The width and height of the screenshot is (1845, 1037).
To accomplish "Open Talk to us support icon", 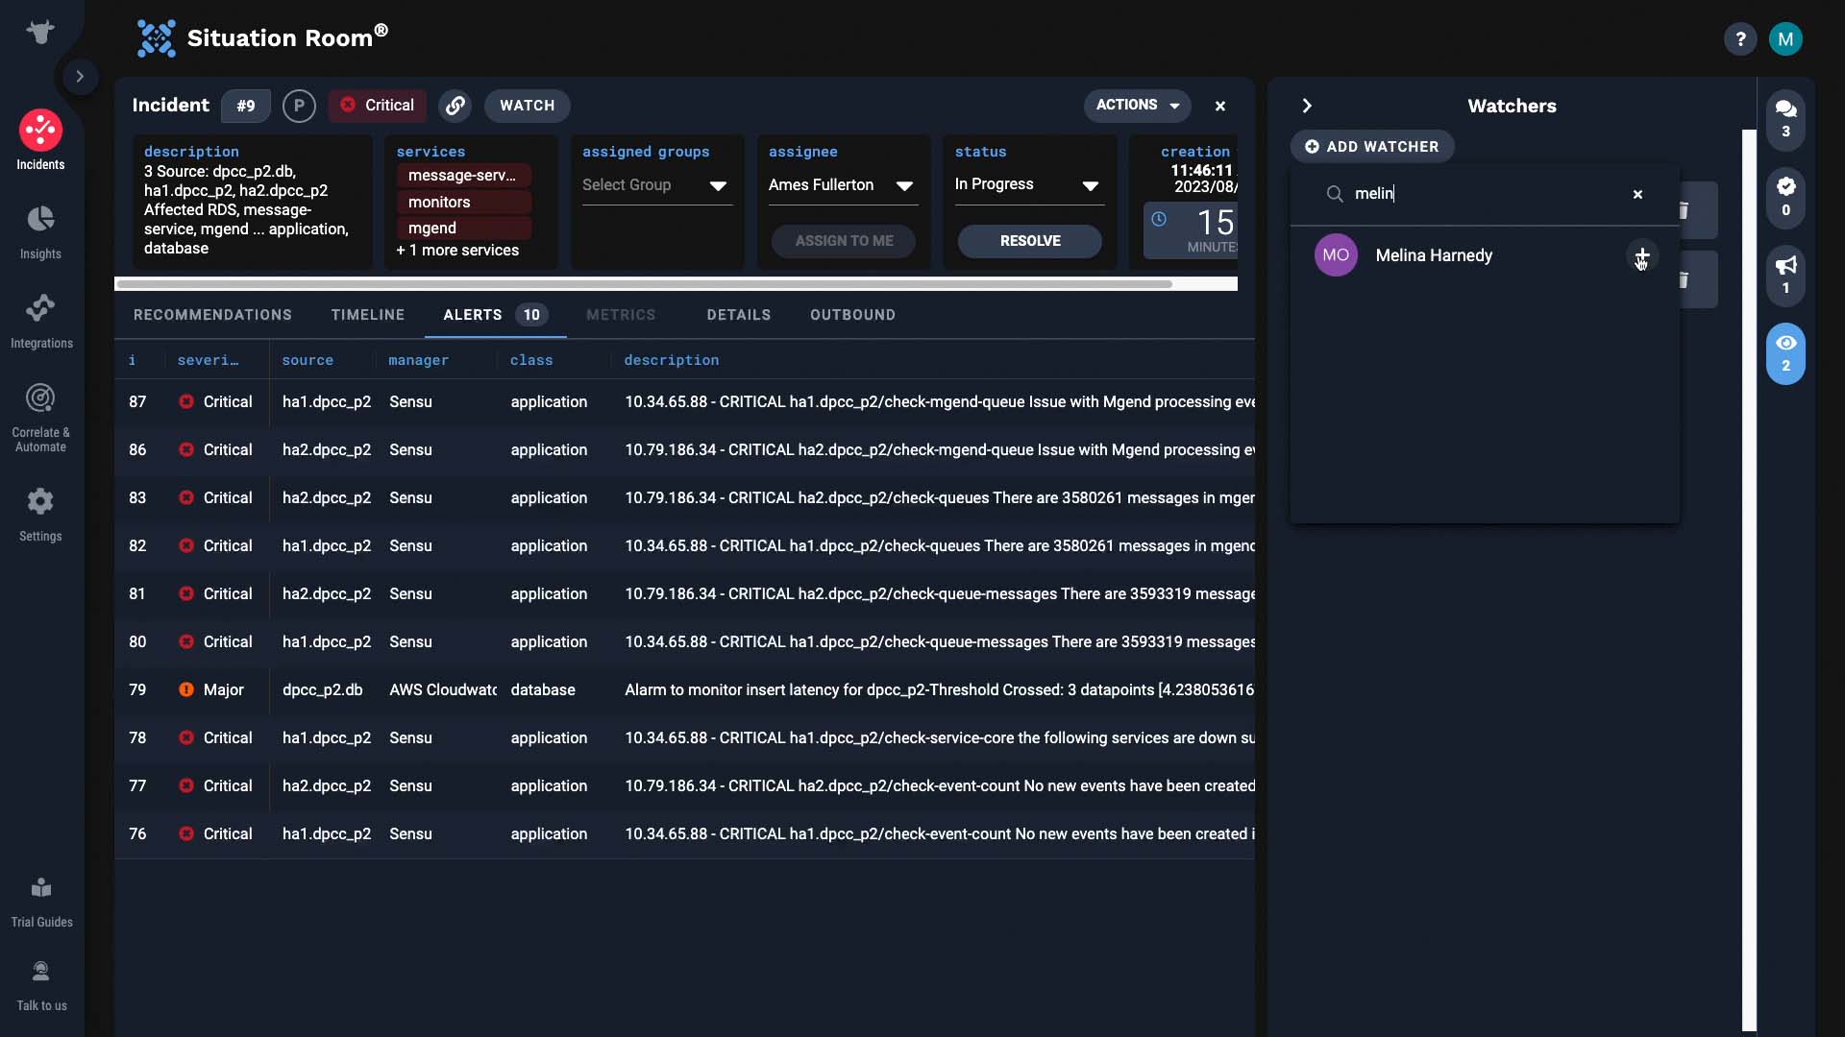I will [x=41, y=985].
